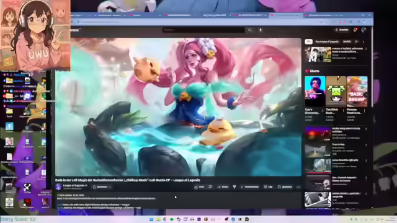Open options menu of the Princess Peach Short
This screenshot has height=223, width=397.
[365, 110]
